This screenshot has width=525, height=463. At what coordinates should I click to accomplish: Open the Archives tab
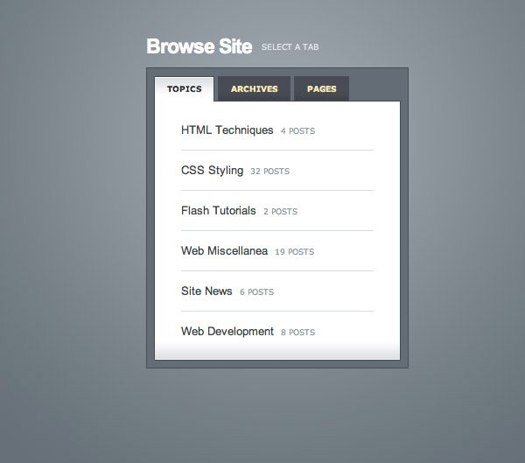[254, 88]
